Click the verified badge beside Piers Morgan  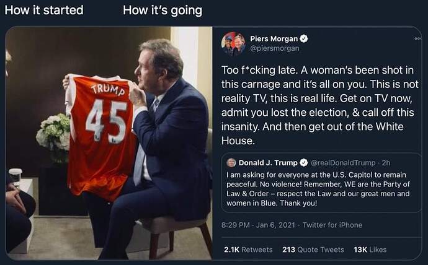coord(305,38)
